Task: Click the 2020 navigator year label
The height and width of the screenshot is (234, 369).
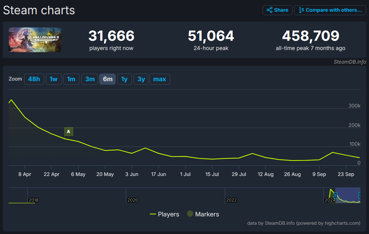Action: [x=132, y=200]
